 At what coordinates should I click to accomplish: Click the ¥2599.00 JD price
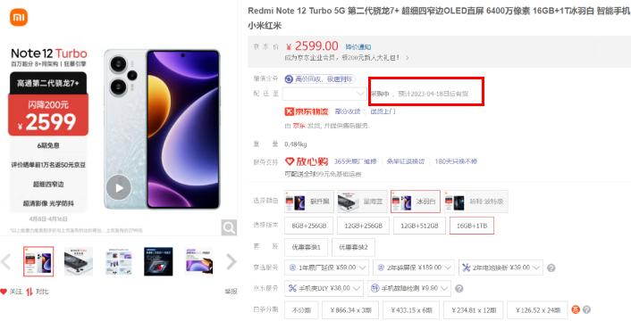(x=312, y=46)
